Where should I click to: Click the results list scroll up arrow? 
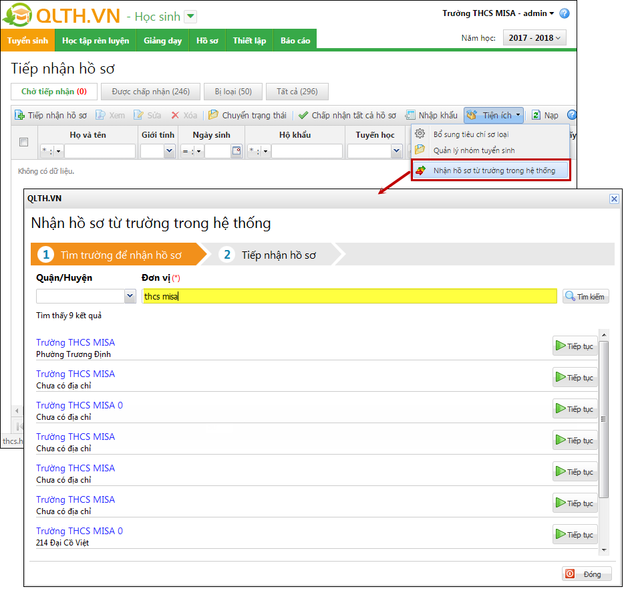point(604,335)
